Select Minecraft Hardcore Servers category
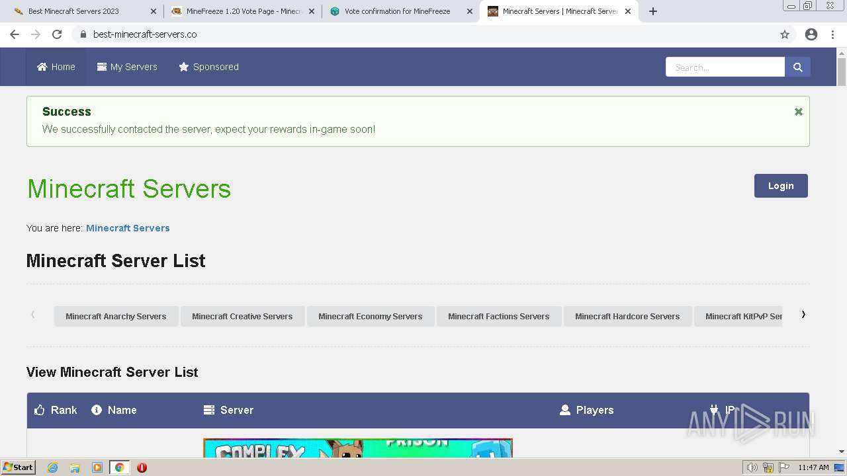Screen dimensions: 847x476 point(627,316)
